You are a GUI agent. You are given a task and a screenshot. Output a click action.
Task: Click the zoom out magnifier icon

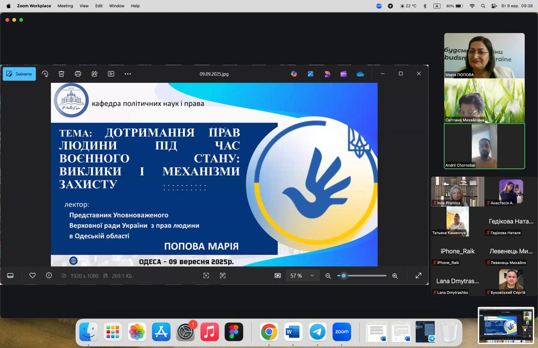click(328, 276)
